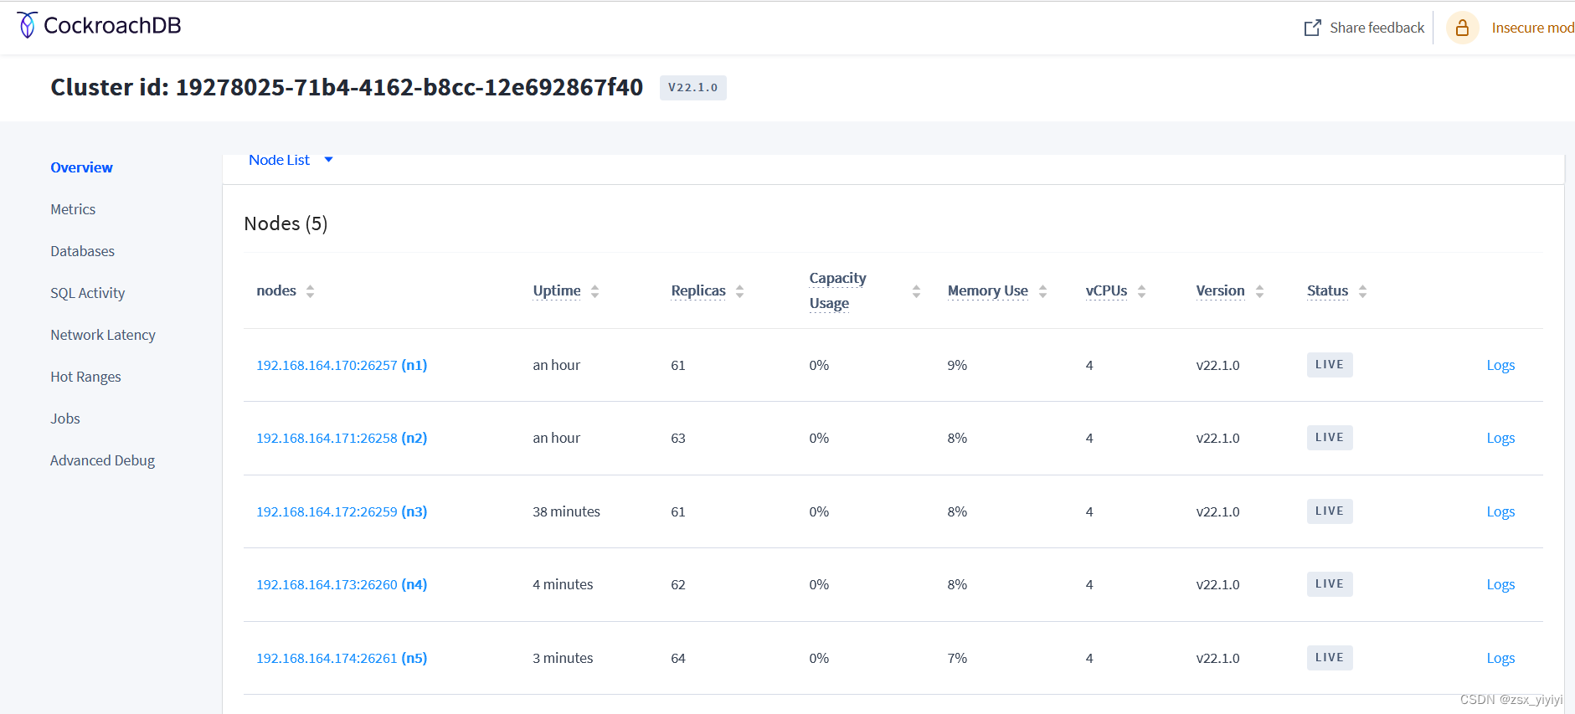View Logs for node n5
This screenshot has height=714, width=1575.
coord(1500,658)
